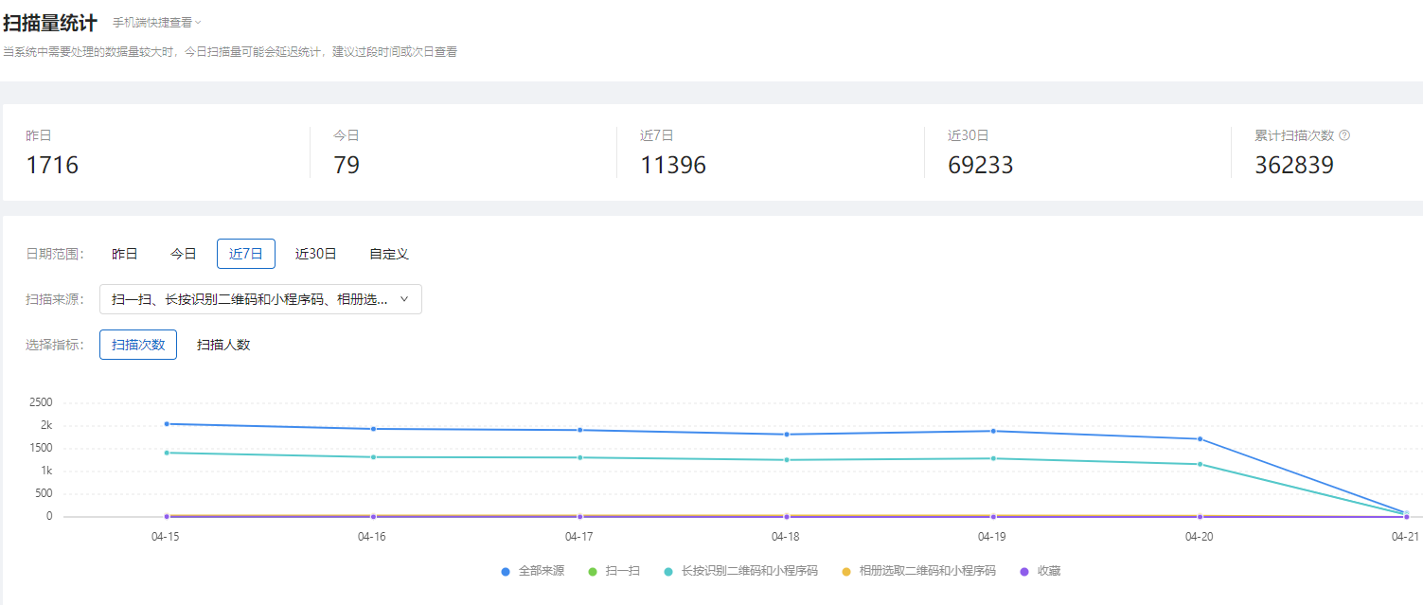Viewport: 1423px width, 605px height.
Task: Toggle 扫一扫 legend series
Action: pos(614,571)
